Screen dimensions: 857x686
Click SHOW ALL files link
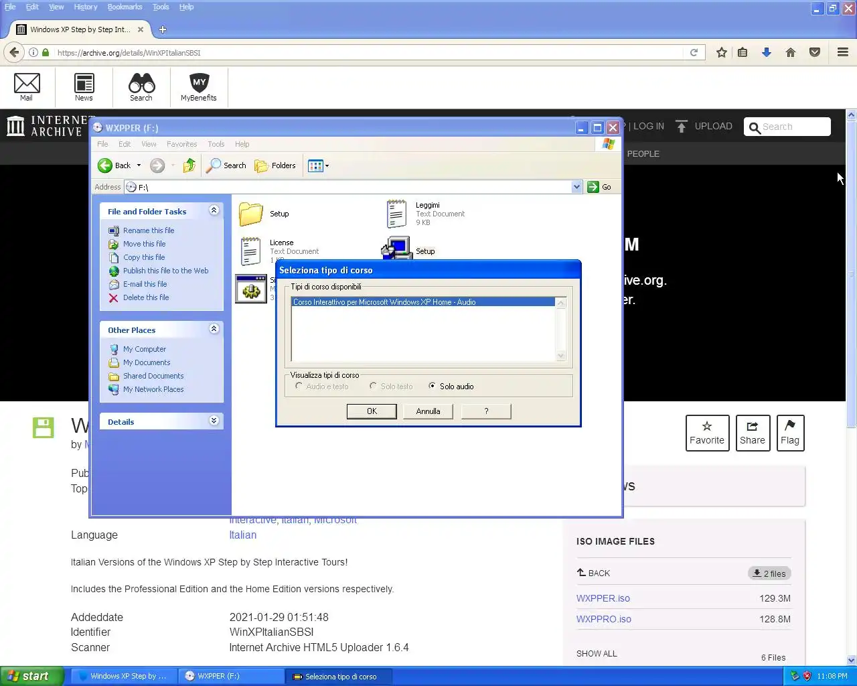pos(597,653)
